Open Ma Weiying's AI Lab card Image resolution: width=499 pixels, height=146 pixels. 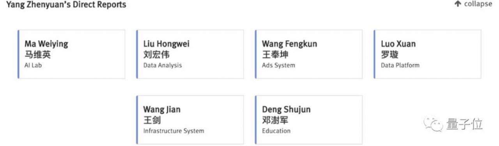tap(71, 54)
